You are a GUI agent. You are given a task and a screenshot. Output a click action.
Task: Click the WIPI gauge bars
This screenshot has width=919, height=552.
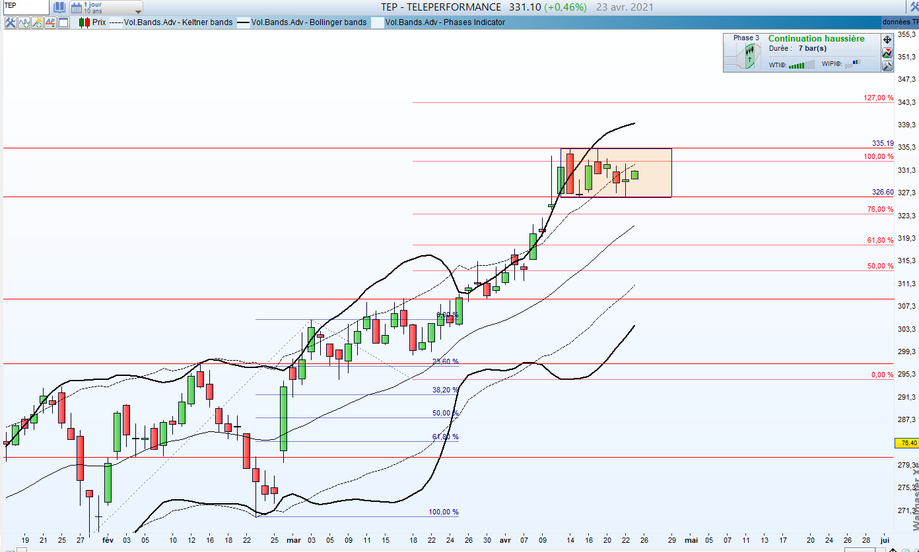click(853, 65)
